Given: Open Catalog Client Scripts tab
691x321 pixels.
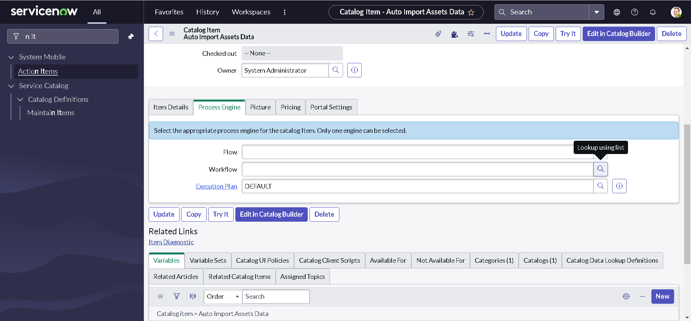Looking at the screenshot, I should tap(330, 261).
